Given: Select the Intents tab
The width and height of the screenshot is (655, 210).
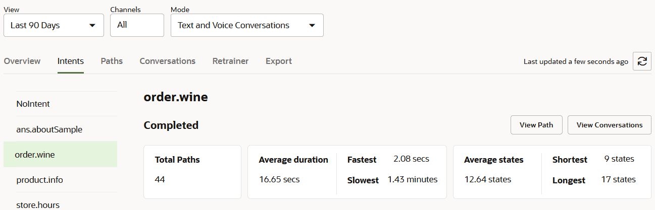Looking at the screenshot, I should coord(71,61).
